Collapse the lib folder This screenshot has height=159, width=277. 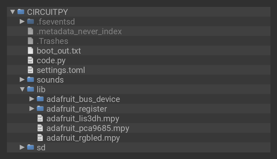click(23, 89)
